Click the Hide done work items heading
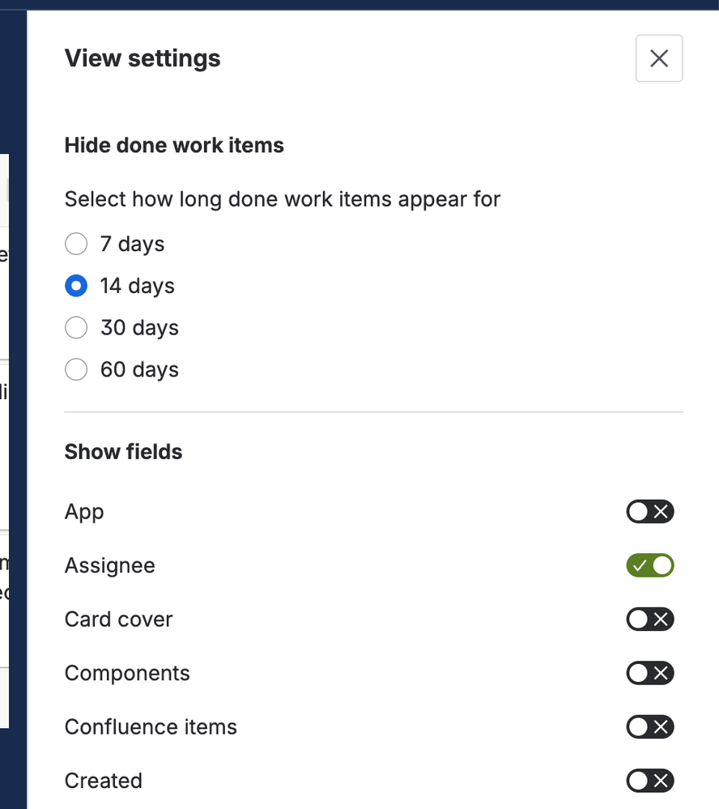Screen dimensions: 719x809 point(174,146)
